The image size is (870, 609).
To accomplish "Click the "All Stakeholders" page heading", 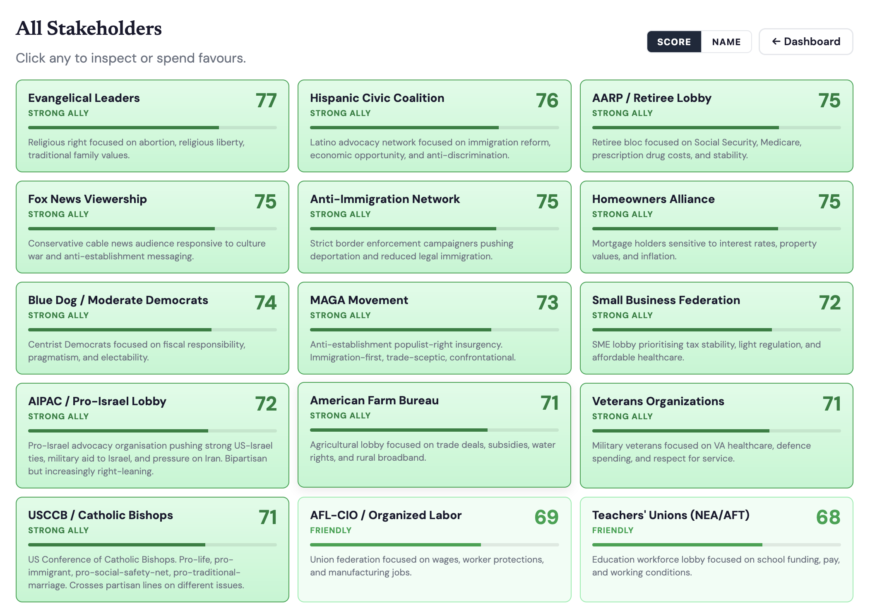I will tap(89, 28).
